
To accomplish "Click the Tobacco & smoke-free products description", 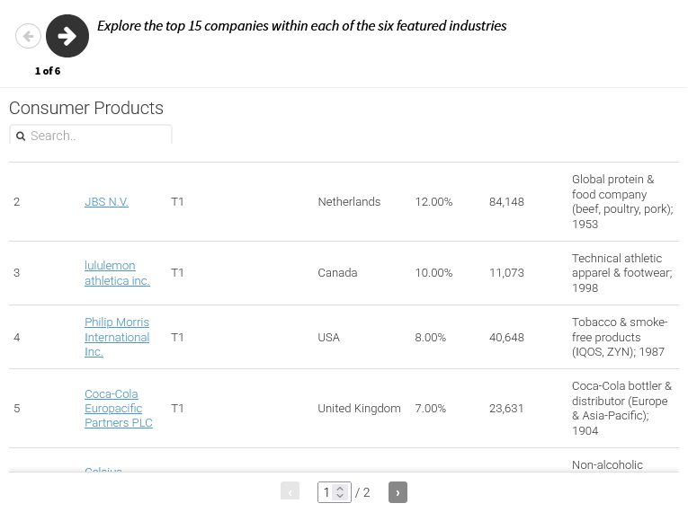I will (620, 337).
